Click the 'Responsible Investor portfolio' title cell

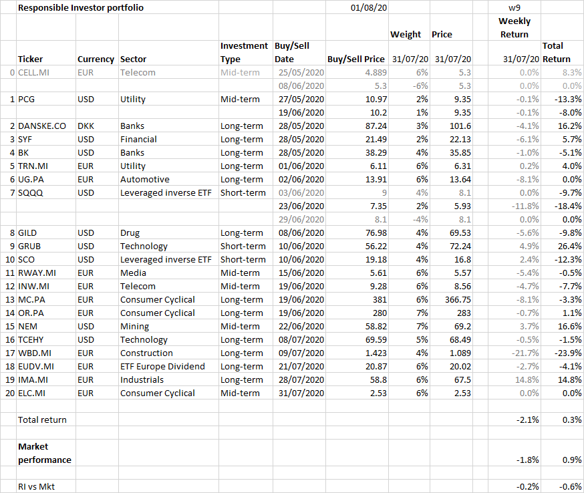point(80,8)
